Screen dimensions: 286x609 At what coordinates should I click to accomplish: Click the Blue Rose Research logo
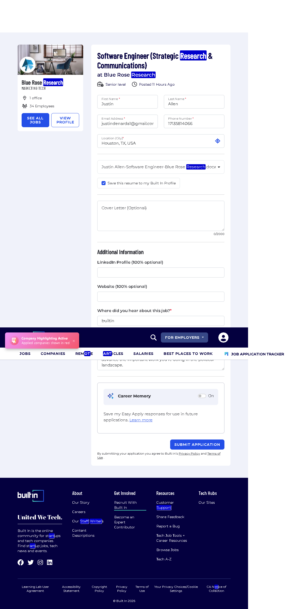28,64
